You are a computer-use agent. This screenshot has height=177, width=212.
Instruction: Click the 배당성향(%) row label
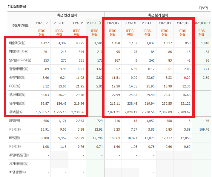pyautogui.click(x=17, y=172)
